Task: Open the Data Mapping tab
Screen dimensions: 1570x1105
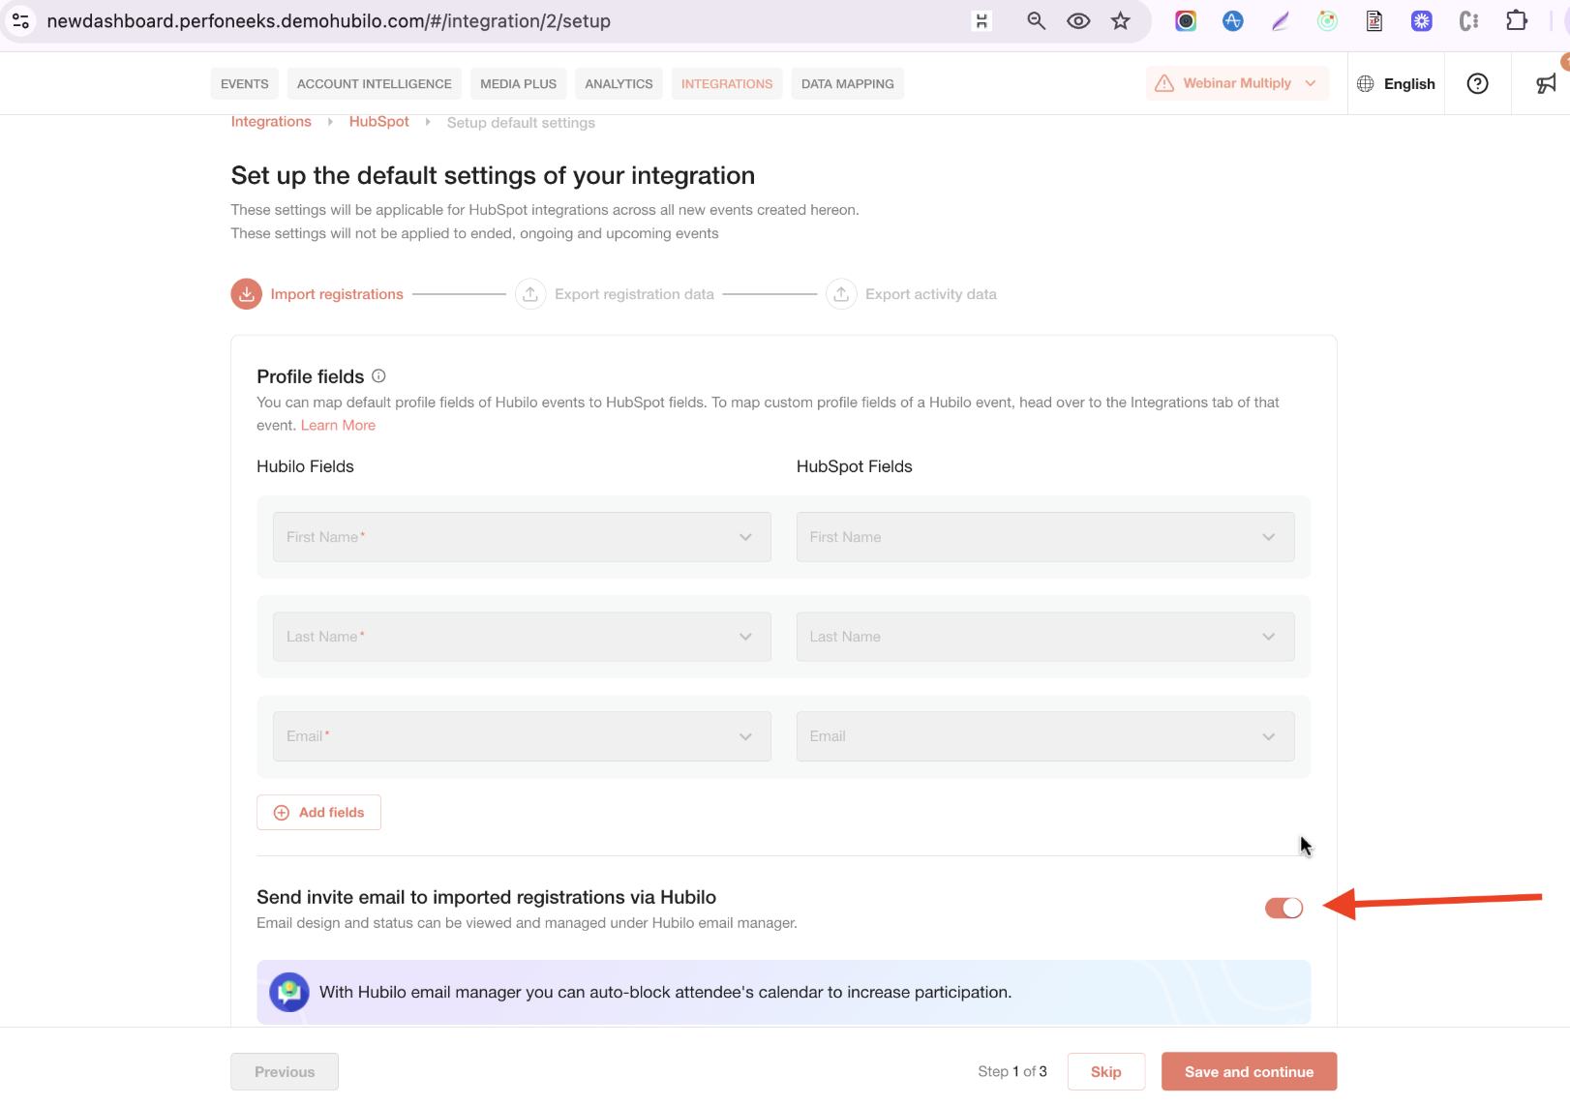Action: (848, 84)
